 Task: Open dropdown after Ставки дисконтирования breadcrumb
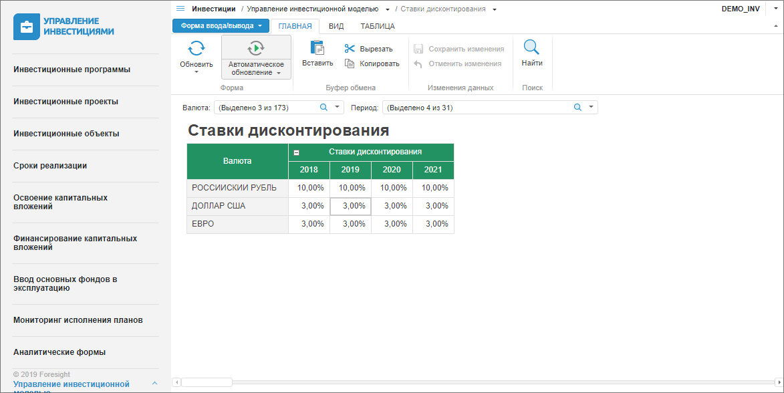point(495,9)
